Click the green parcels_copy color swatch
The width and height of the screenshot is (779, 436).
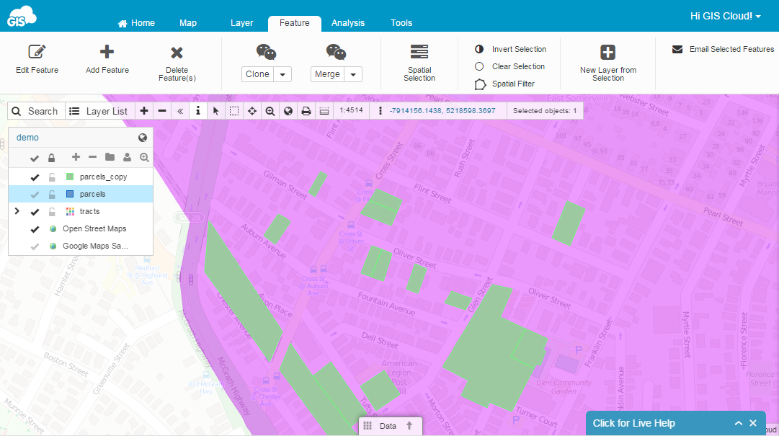pos(70,177)
